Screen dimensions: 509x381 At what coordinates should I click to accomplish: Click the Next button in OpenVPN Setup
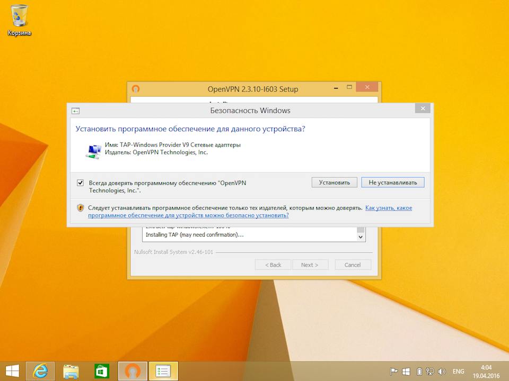[x=310, y=265]
